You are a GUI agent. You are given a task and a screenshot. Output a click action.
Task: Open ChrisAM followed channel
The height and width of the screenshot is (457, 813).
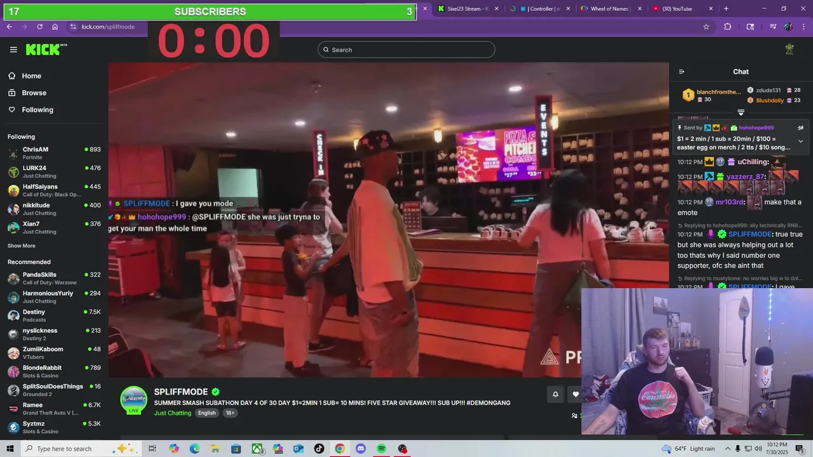tap(54, 153)
